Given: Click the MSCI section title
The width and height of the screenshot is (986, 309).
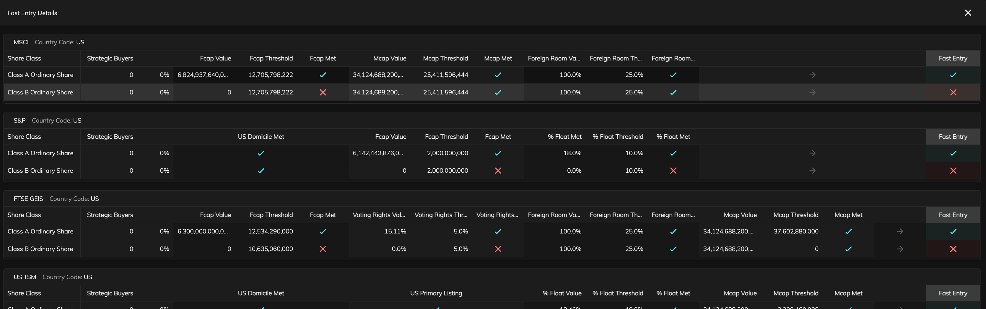Looking at the screenshot, I should coord(21,42).
